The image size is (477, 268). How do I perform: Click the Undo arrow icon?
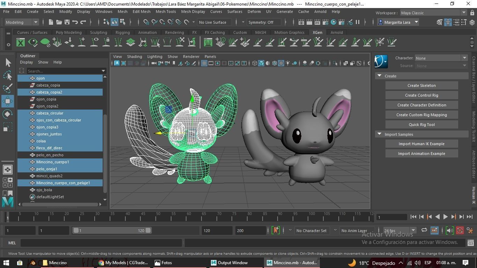[75, 22]
